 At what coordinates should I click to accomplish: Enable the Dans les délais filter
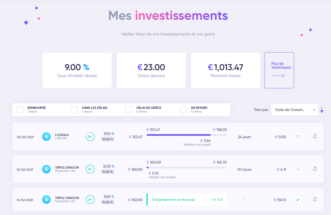(74, 110)
